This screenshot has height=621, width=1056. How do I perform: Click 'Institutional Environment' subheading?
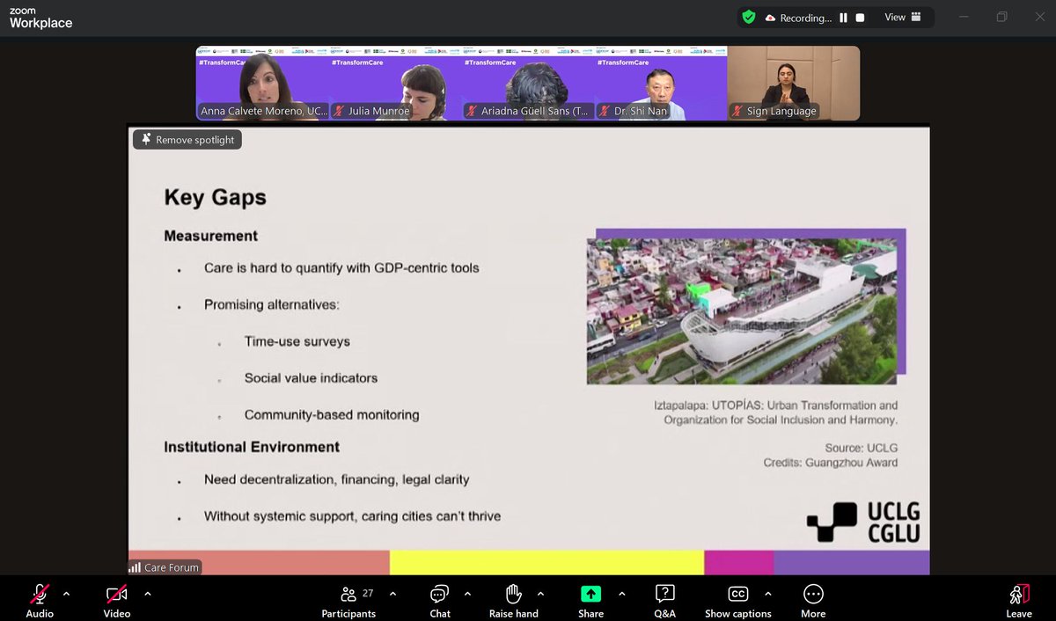[252, 447]
